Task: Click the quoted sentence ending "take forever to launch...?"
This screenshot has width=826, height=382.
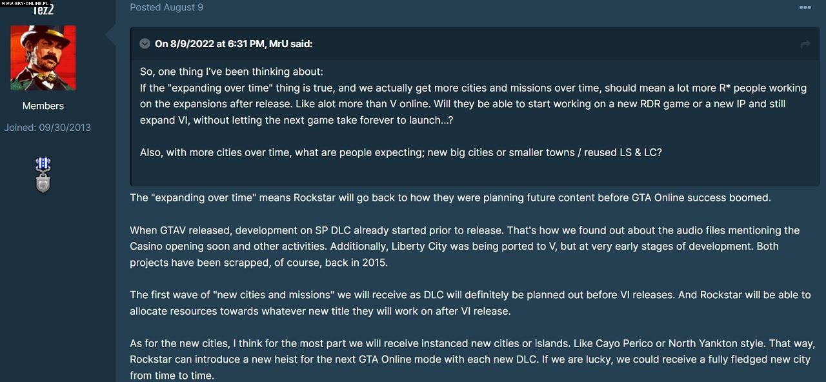Action: pyautogui.click(x=297, y=120)
